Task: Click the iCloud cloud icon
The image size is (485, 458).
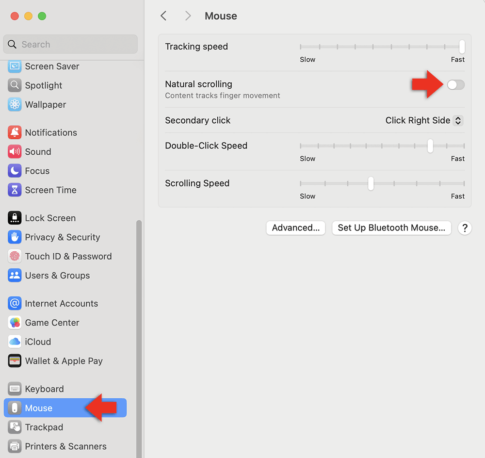Action: pyautogui.click(x=15, y=342)
